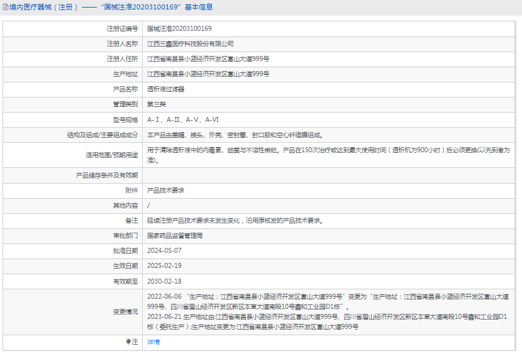Click effective date 2025-02-19
This screenshot has width=522, height=356.
tap(164, 266)
